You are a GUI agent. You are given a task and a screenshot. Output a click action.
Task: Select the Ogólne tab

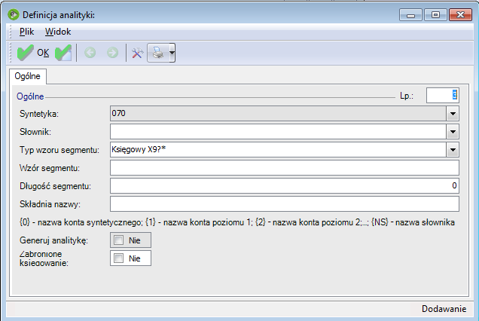coord(28,76)
